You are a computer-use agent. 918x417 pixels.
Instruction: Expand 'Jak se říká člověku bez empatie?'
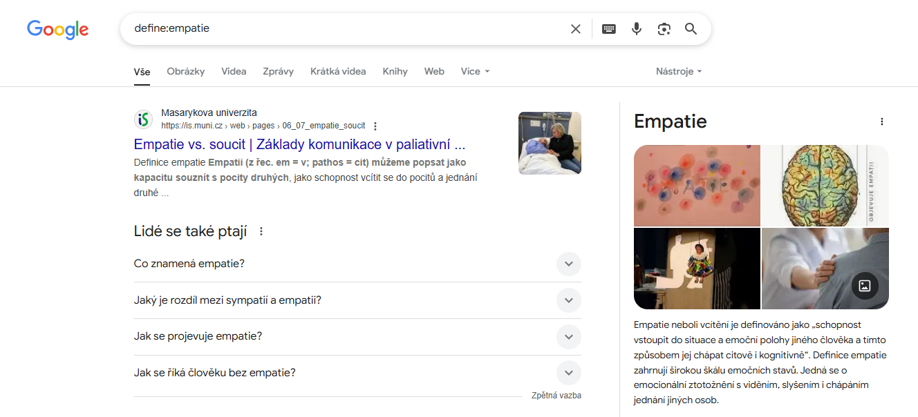pos(568,372)
